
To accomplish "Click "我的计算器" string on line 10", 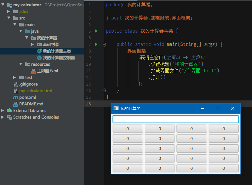I will [x=186, y=64].
